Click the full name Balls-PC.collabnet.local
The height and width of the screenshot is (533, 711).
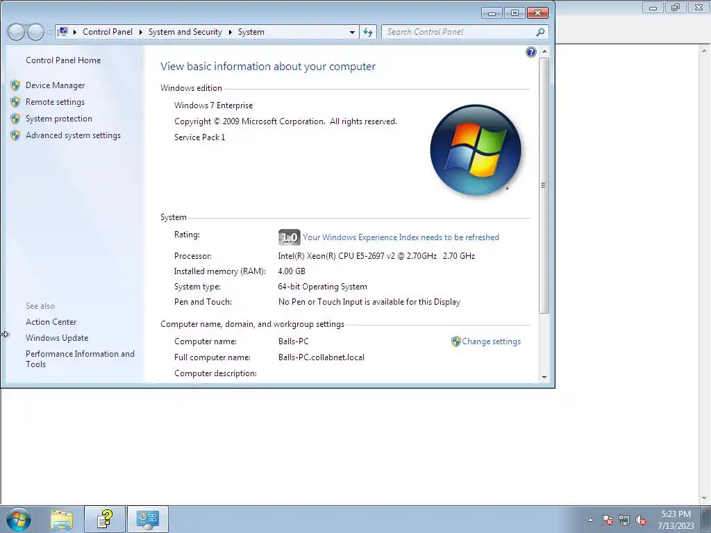coord(321,357)
